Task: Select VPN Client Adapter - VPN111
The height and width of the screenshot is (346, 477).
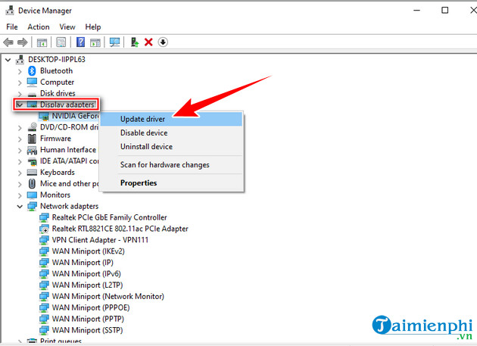Action: point(100,240)
